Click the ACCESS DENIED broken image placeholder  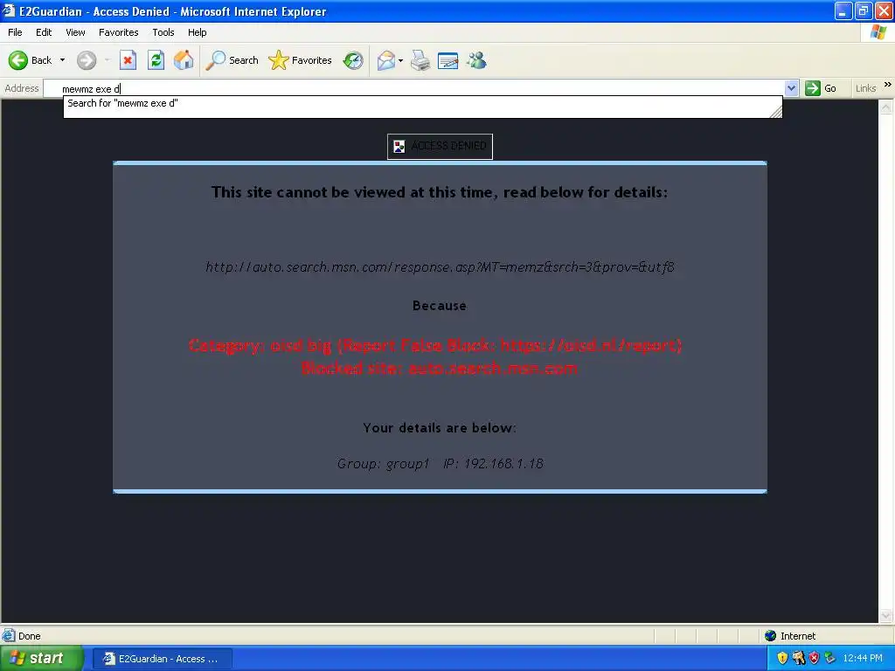(441, 146)
